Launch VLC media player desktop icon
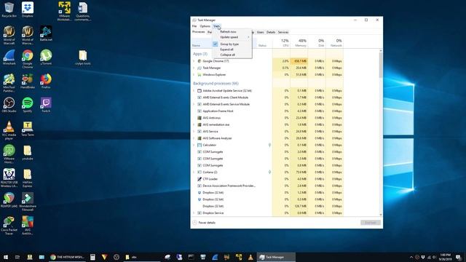 tap(9, 130)
